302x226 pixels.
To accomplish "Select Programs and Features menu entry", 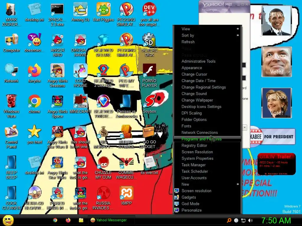I will click(x=207, y=139).
